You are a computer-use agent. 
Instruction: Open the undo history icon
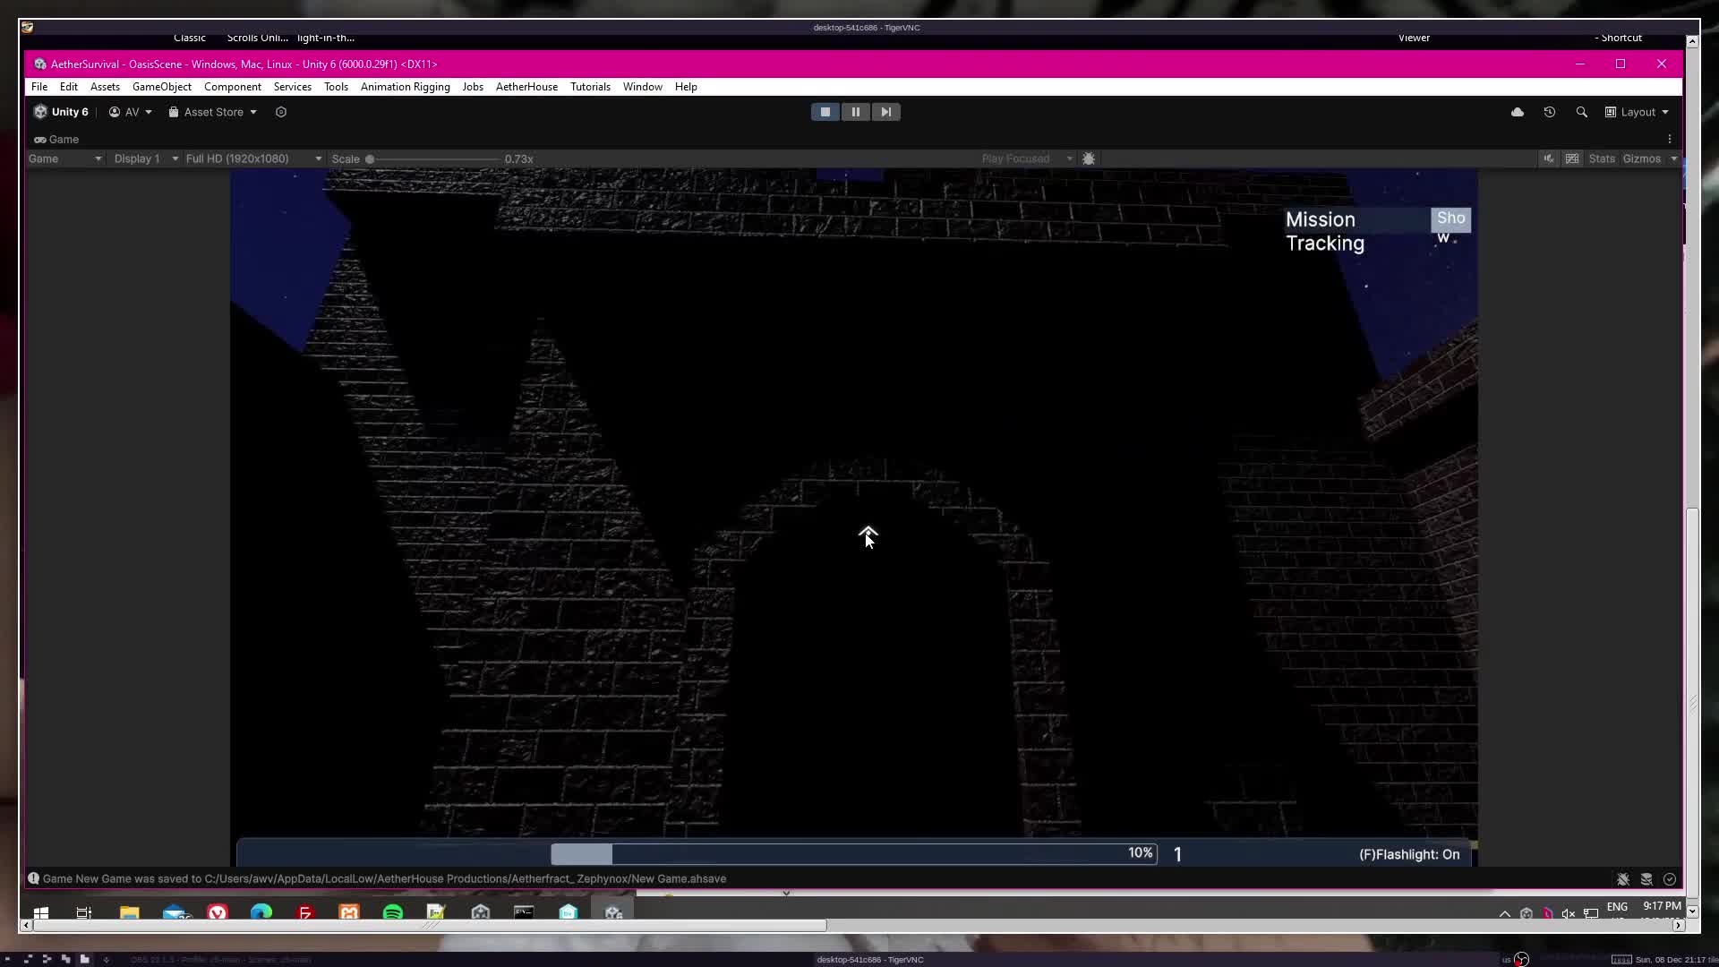(1549, 112)
